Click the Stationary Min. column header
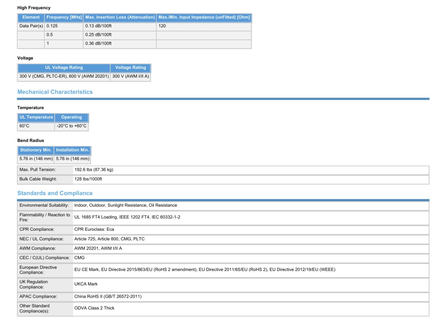This screenshot has width=445, height=318. click(x=36, y=150)
